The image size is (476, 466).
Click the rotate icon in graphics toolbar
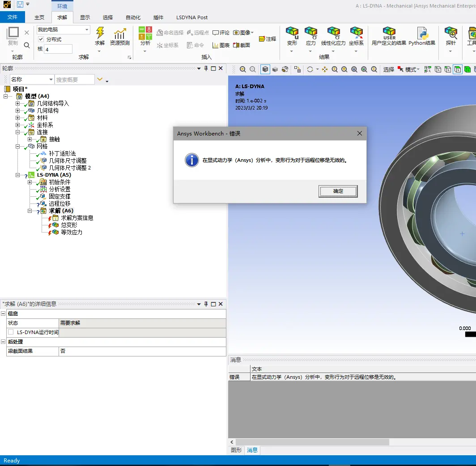[310, 69]
